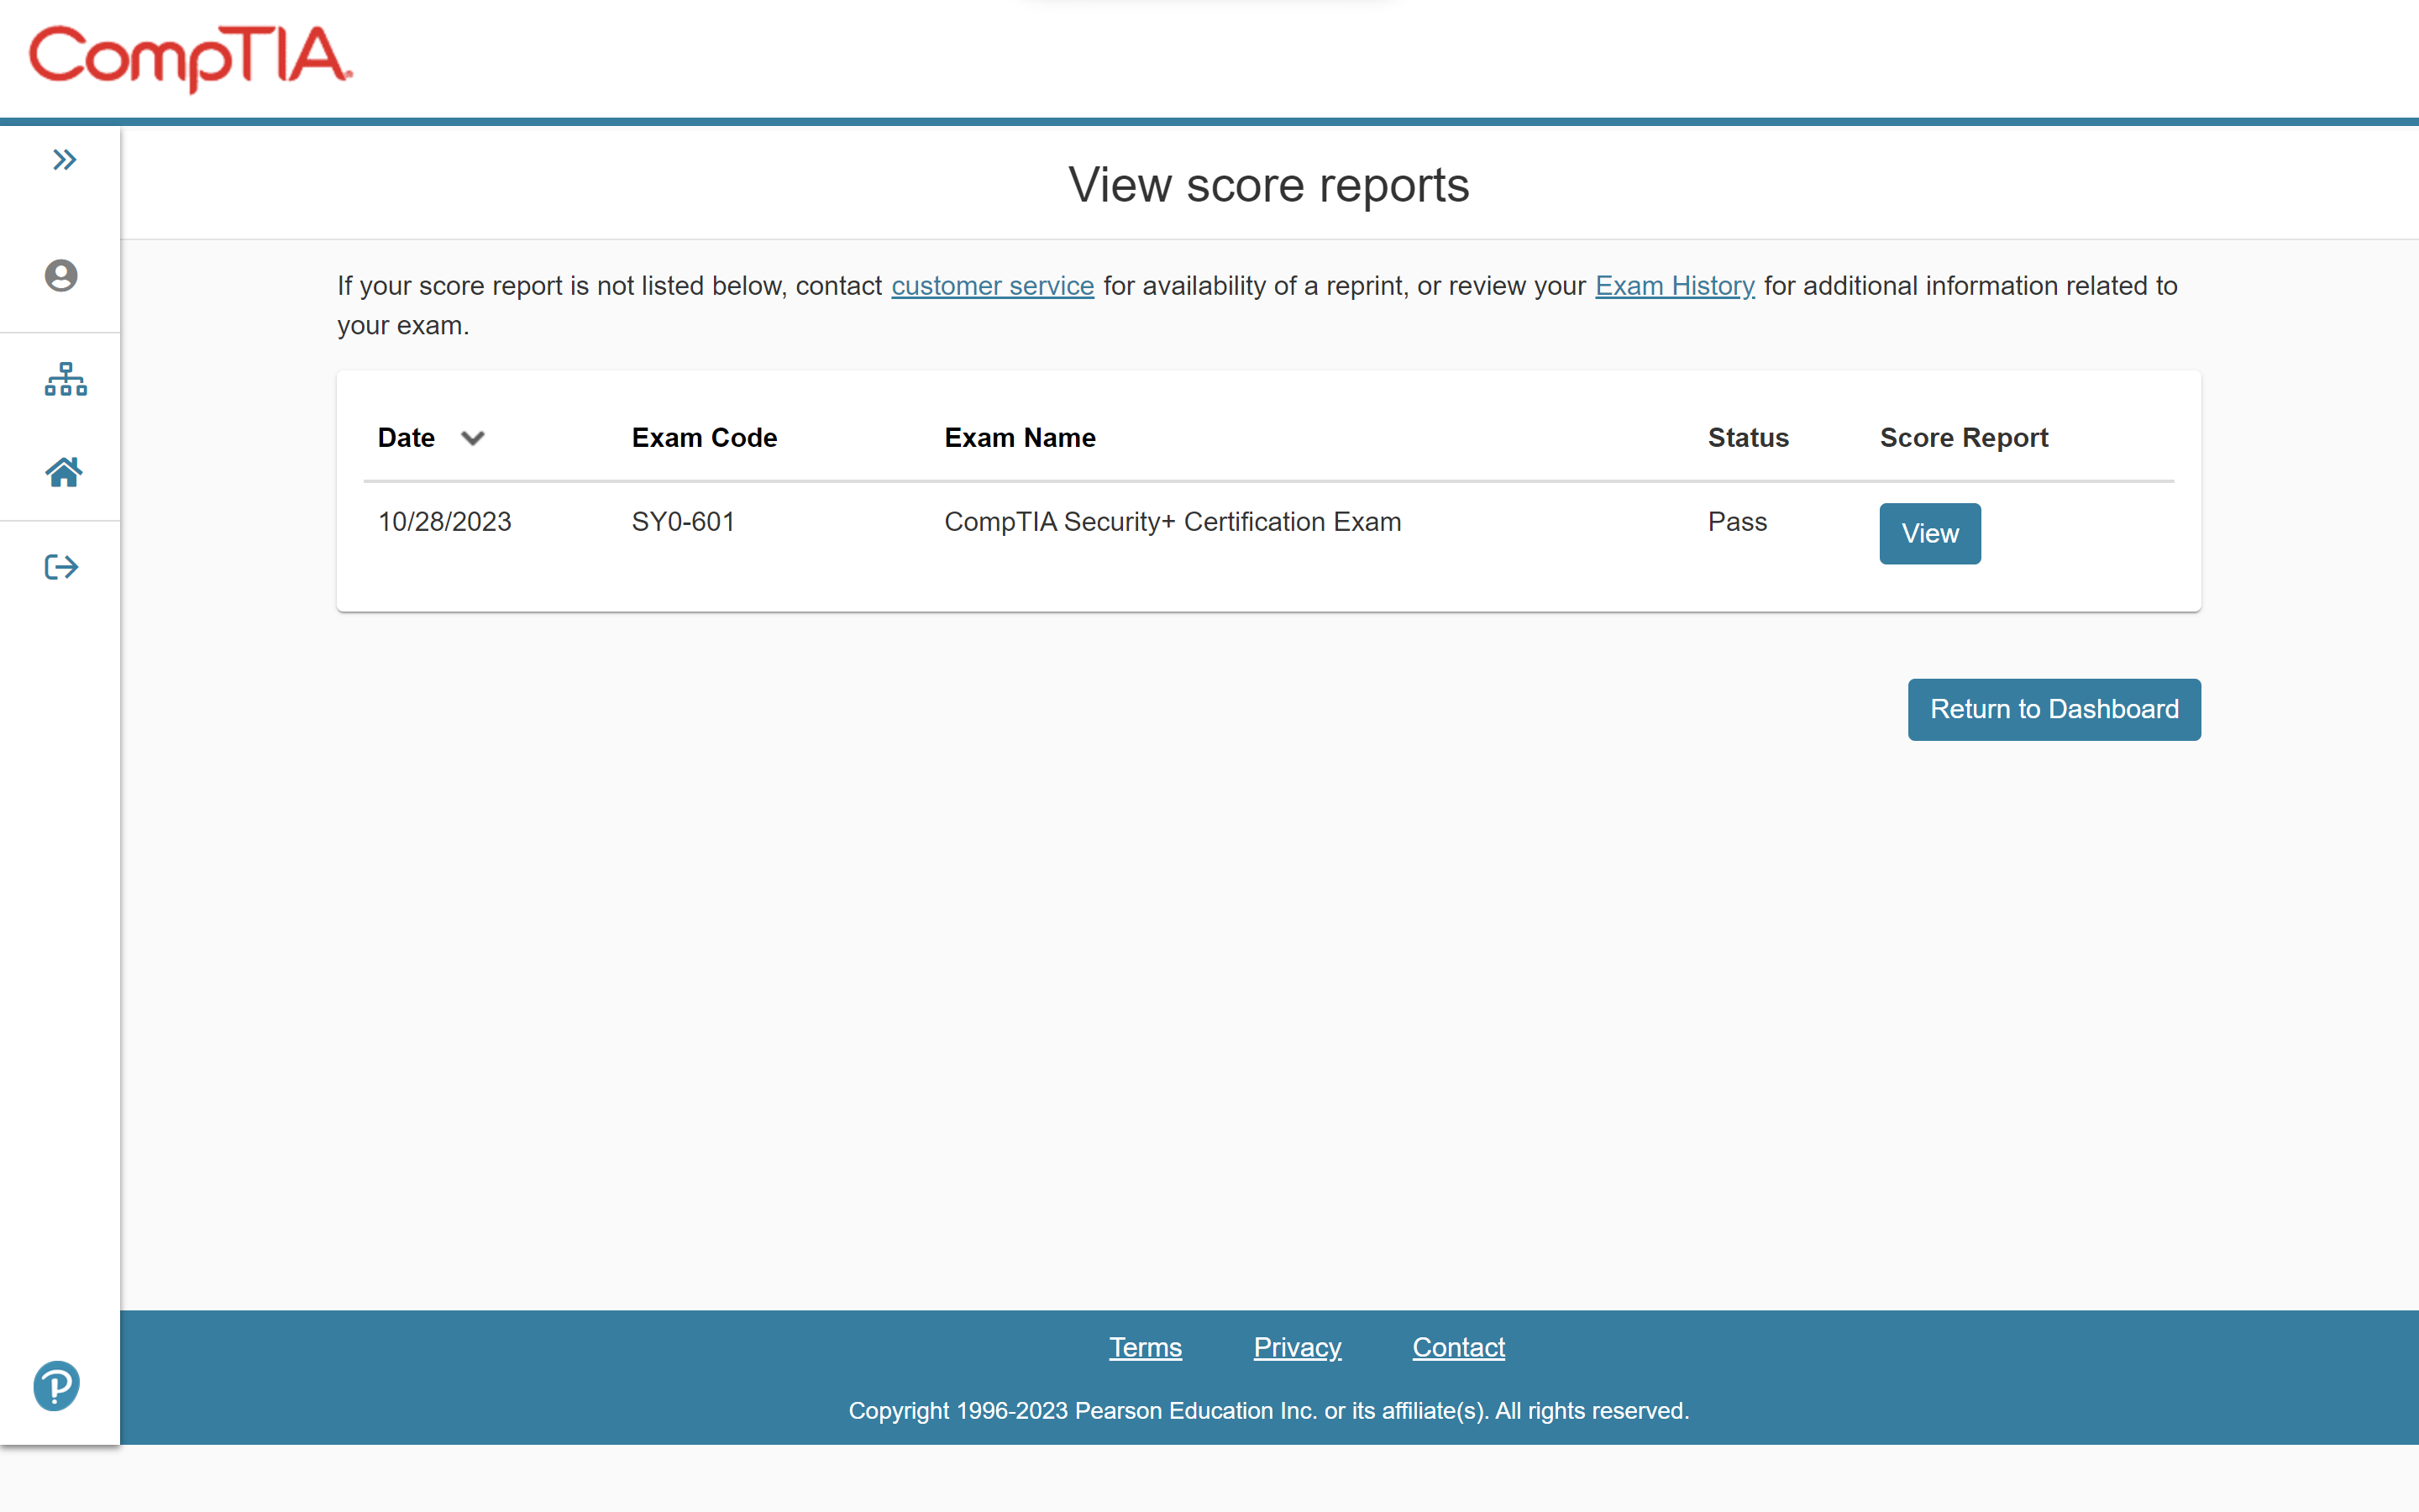
Task: Open the Privacy footer link
Action: click(x=1298, y=1347)
